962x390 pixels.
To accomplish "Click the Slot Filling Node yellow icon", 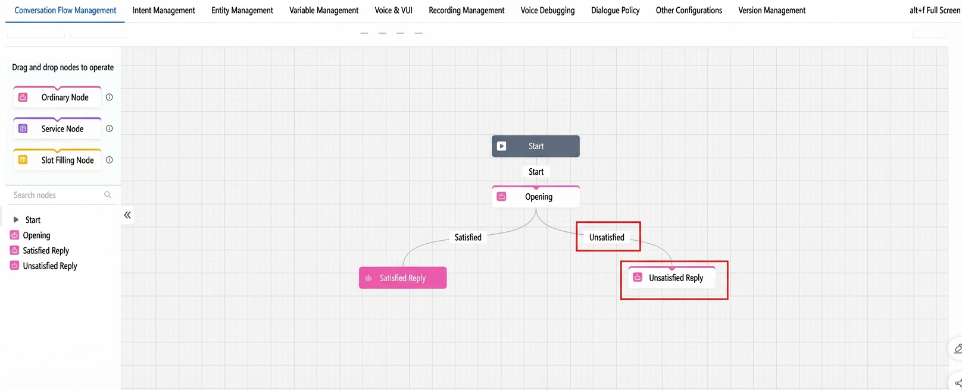I will 23,160.
